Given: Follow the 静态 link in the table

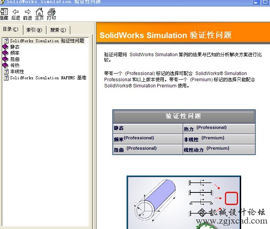Looking at the screenshot, I should pyautogui.click(x=118, y=128).
